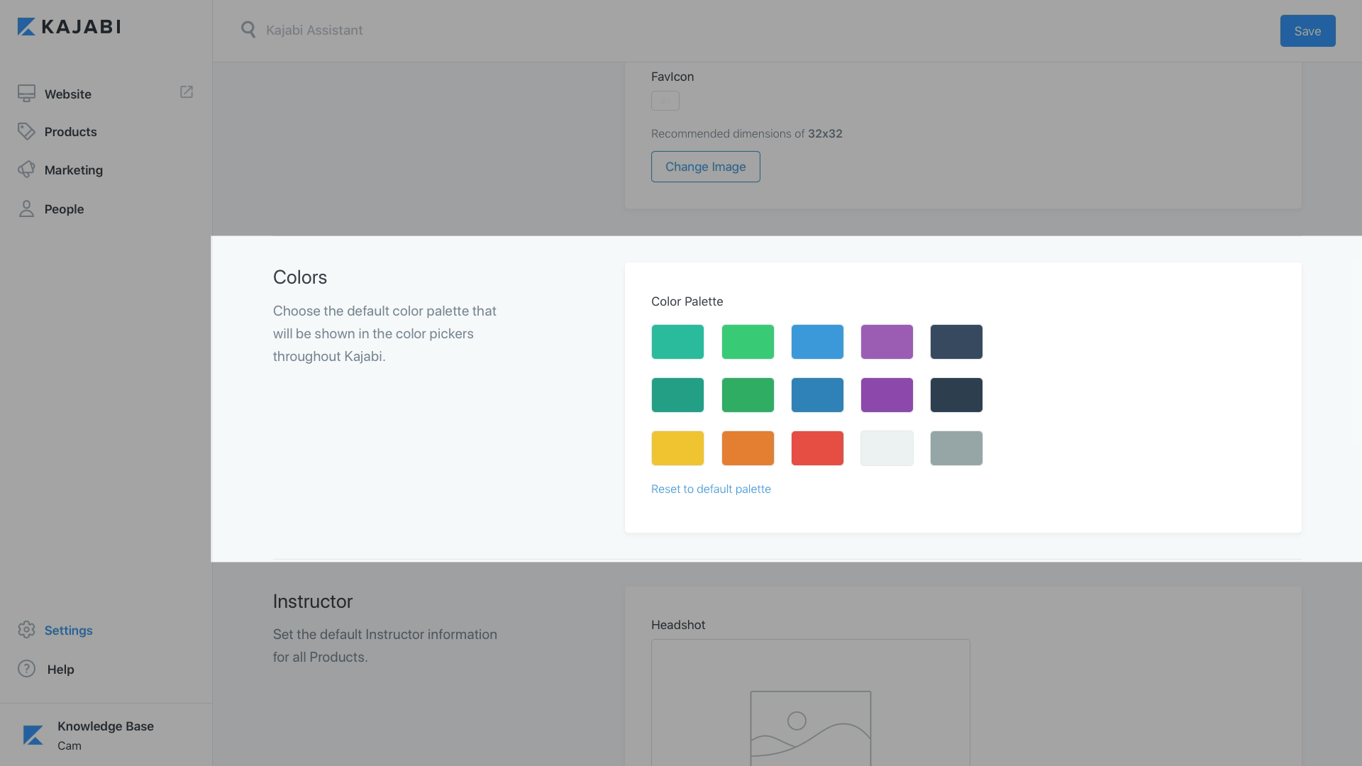Image resolution: width=1362 pixels, height=766 pixels.
Task: Open the Products menu item
Action: [x=70, y=132]
